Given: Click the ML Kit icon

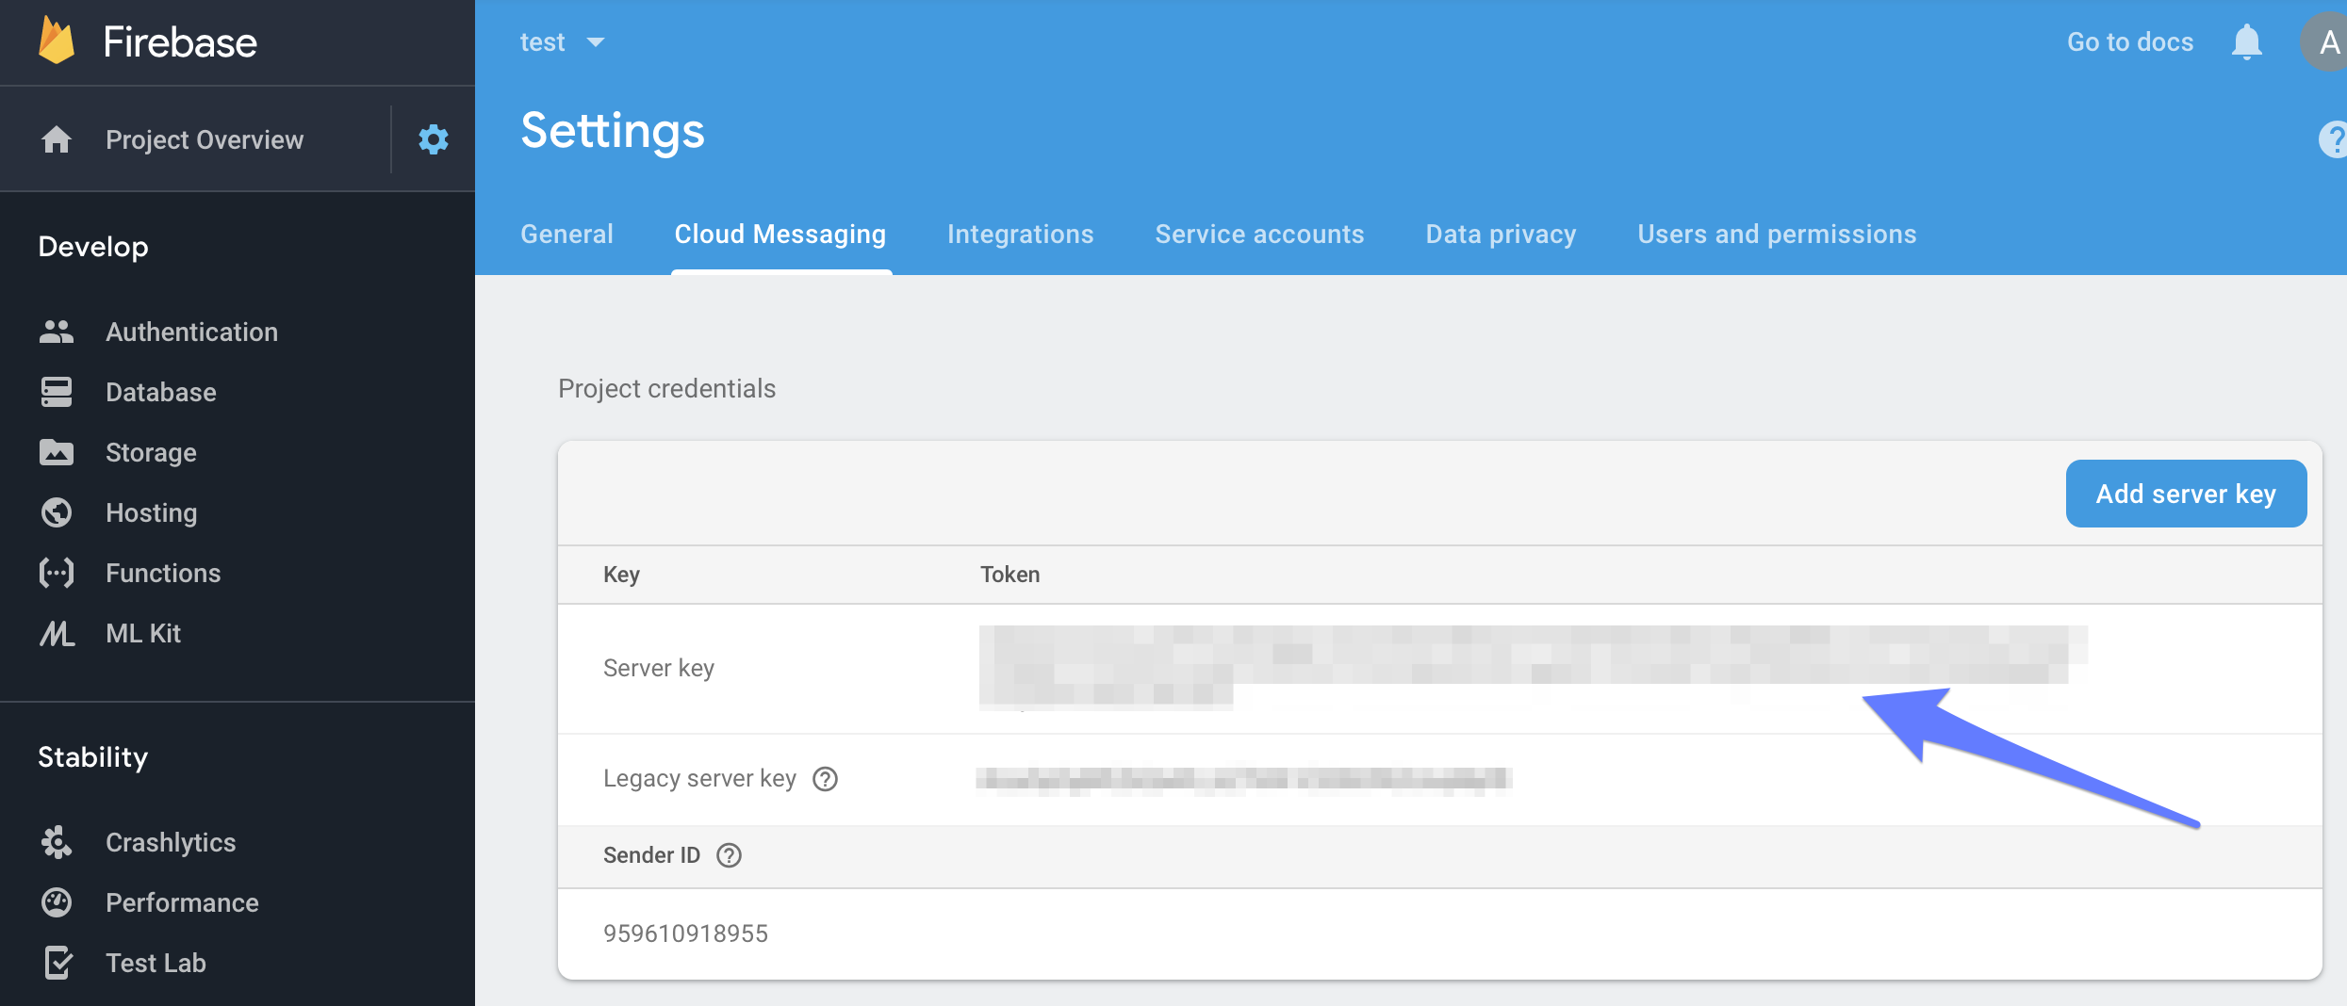Looking at the screenshot, I should (57, 633).
